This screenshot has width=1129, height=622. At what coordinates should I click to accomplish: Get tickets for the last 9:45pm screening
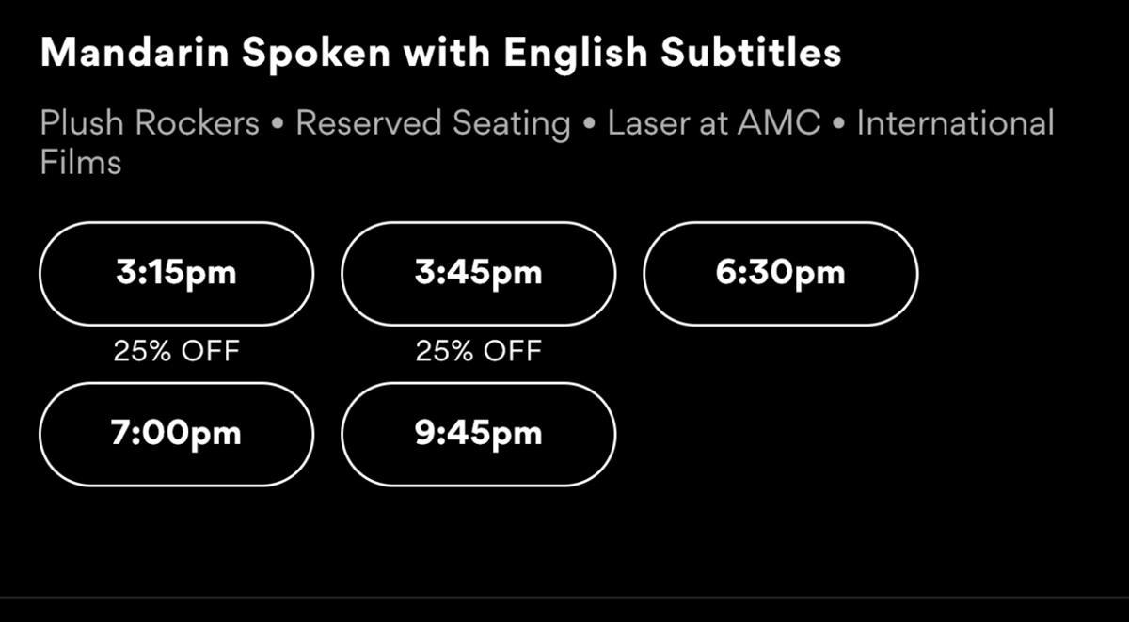coord(478,434)
